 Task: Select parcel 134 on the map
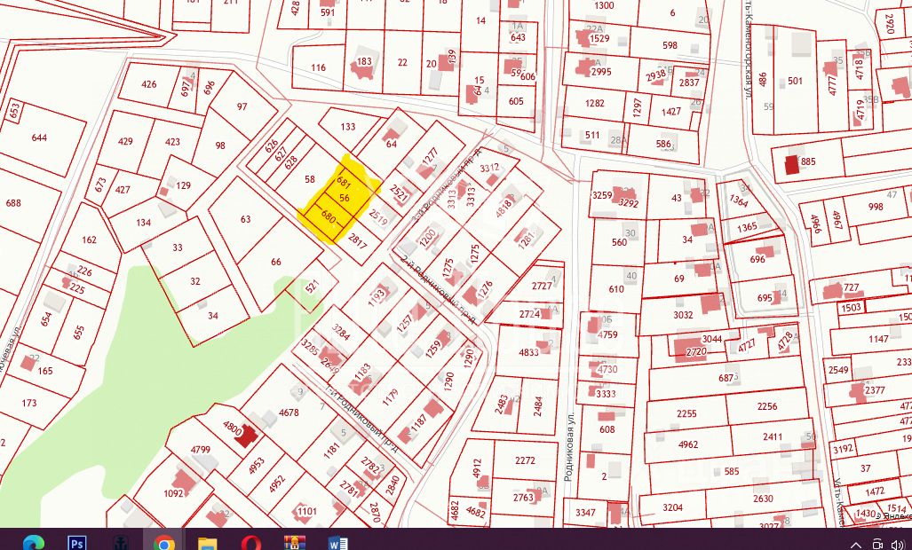[144, 223]
